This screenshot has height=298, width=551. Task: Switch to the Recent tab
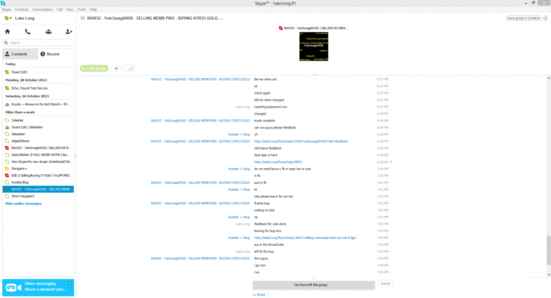(50, 54)
